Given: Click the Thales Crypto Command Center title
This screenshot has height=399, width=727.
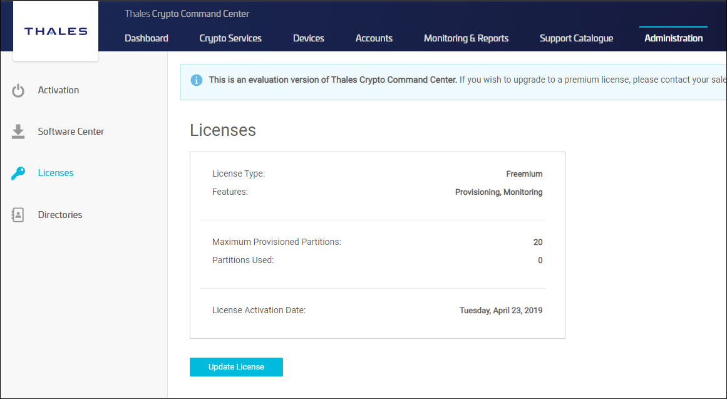Looking at the screenshot, I should pyautogui.click(x=187, y=14).
